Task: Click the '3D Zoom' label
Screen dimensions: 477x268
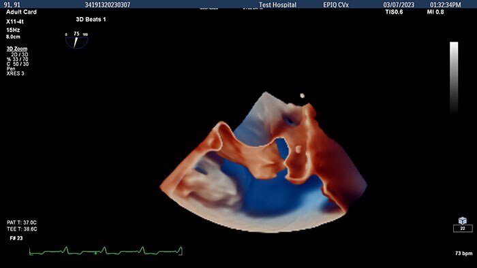Action: coord(17,48)
